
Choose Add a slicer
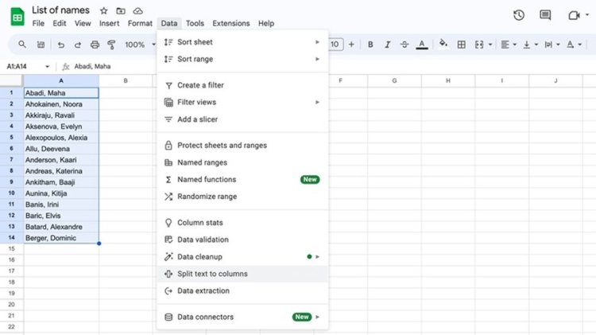(x=242, y=119)
